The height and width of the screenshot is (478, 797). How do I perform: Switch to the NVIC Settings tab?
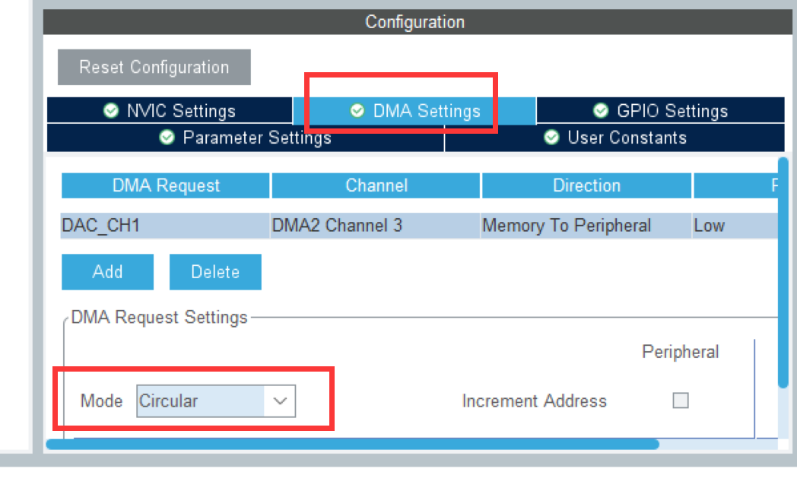pos(170,111)
